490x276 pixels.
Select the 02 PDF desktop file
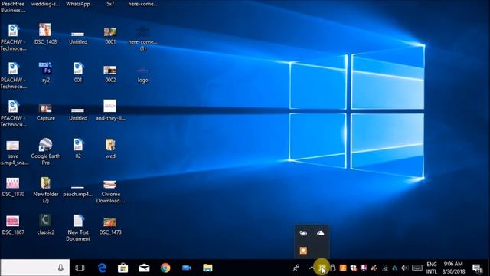[x=78, y=149]
